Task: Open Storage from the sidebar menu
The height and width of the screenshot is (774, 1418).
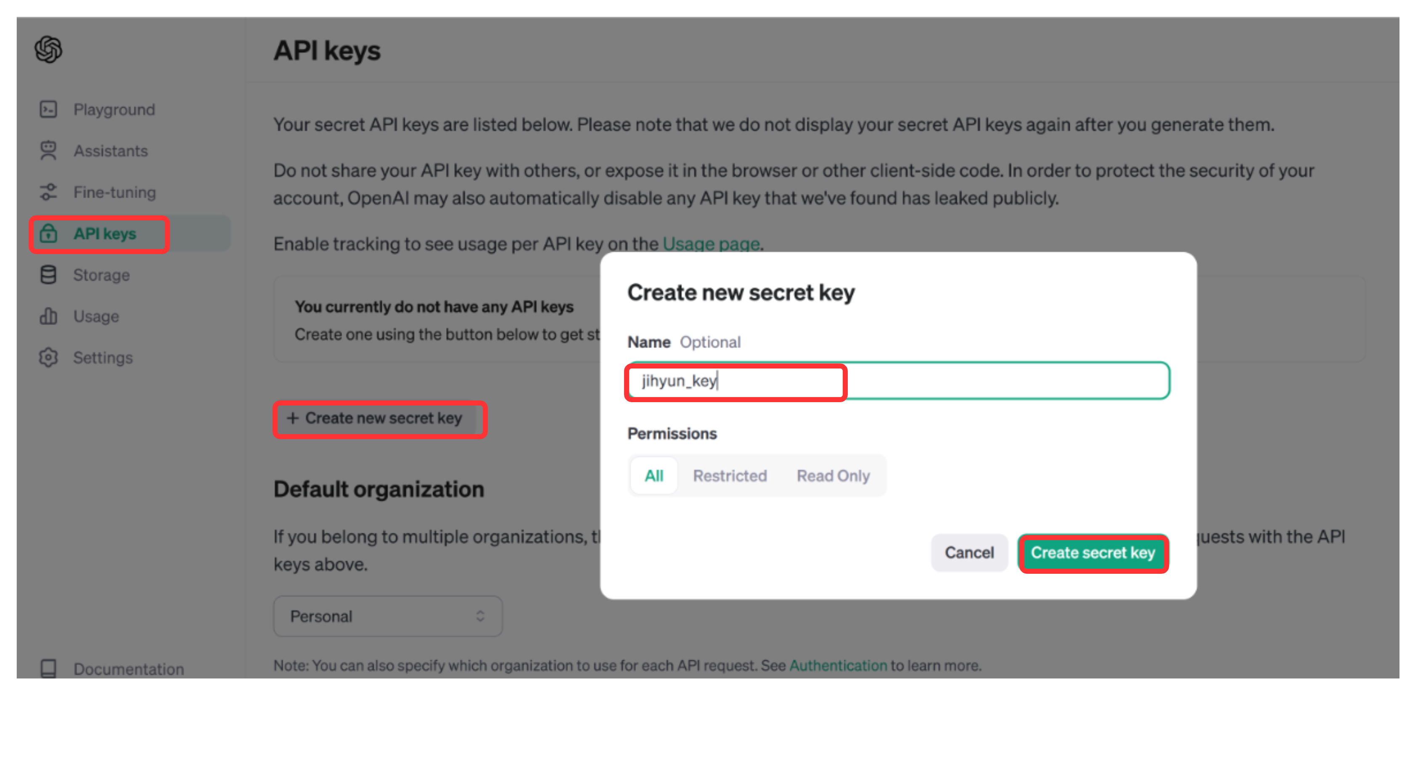Action: pos(101,275)
